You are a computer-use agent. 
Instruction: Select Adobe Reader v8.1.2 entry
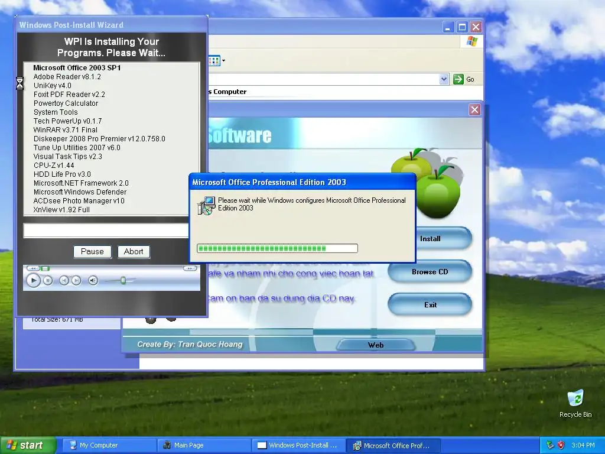tap(67, 77)
